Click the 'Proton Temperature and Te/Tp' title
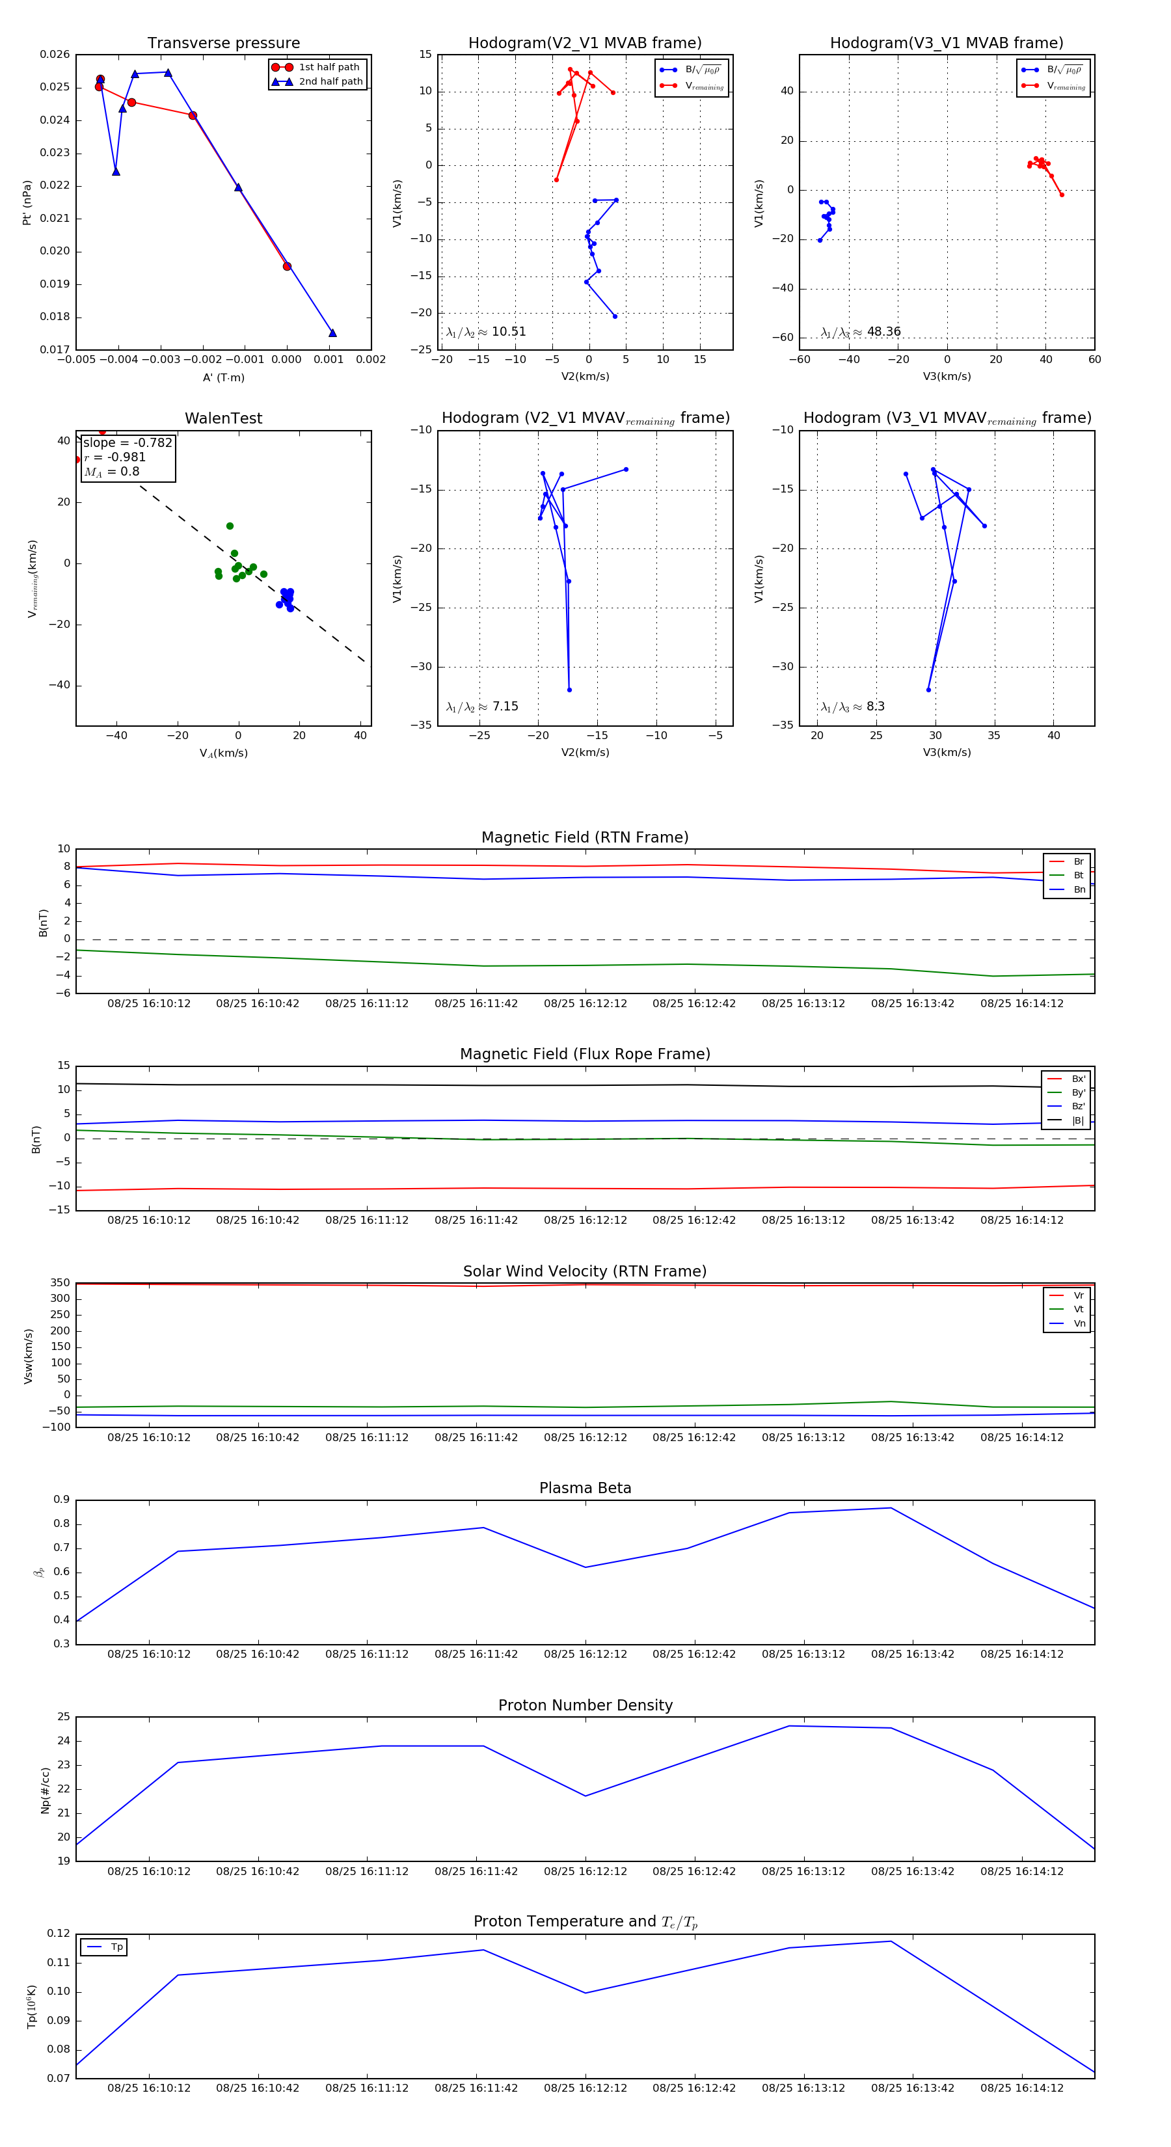 click(x=585, y=1922)
